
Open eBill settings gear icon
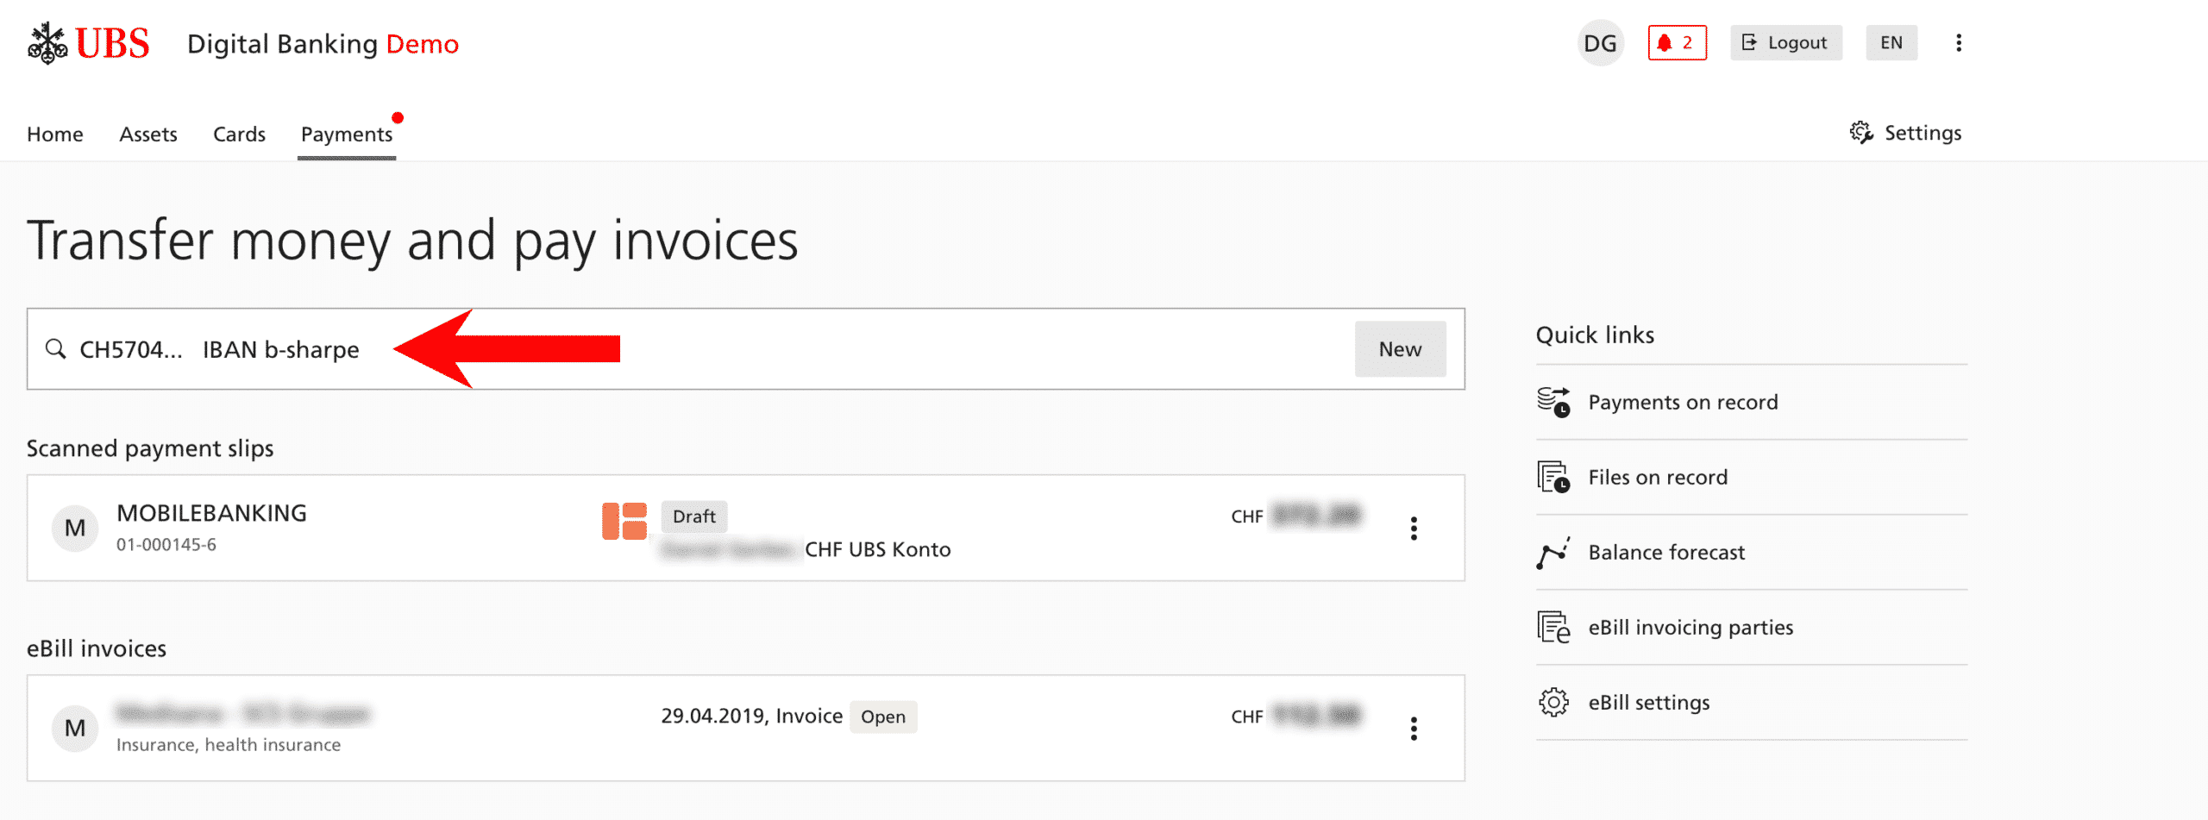point(1553,702)
